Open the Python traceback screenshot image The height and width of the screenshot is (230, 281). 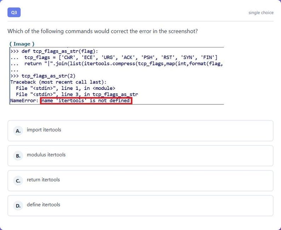[117, 76]
